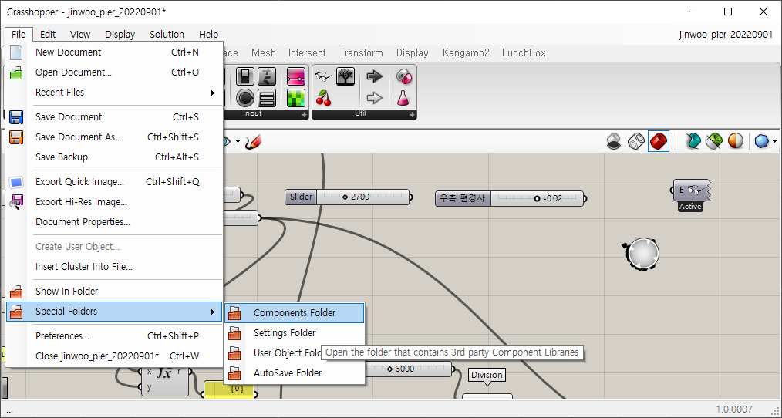Open the Solution menu

[167, 35]
